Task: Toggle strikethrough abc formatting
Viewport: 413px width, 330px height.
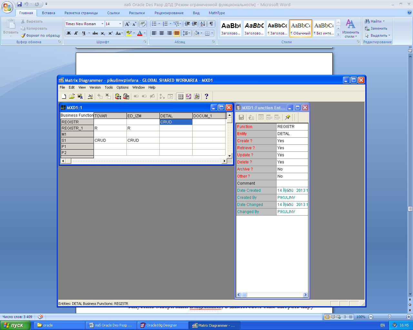Action: point(95,33)
